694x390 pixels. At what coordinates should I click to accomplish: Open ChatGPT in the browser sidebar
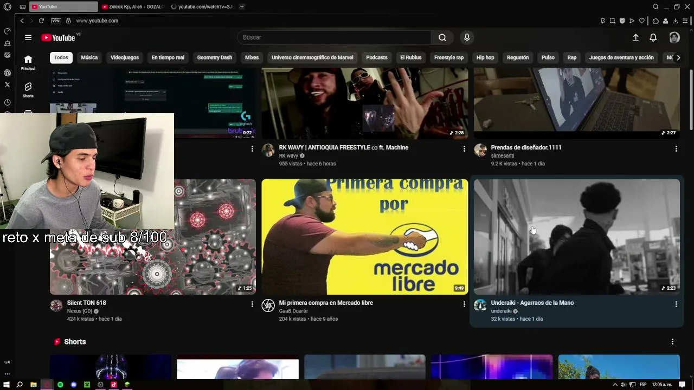click(x=7, y=73)
